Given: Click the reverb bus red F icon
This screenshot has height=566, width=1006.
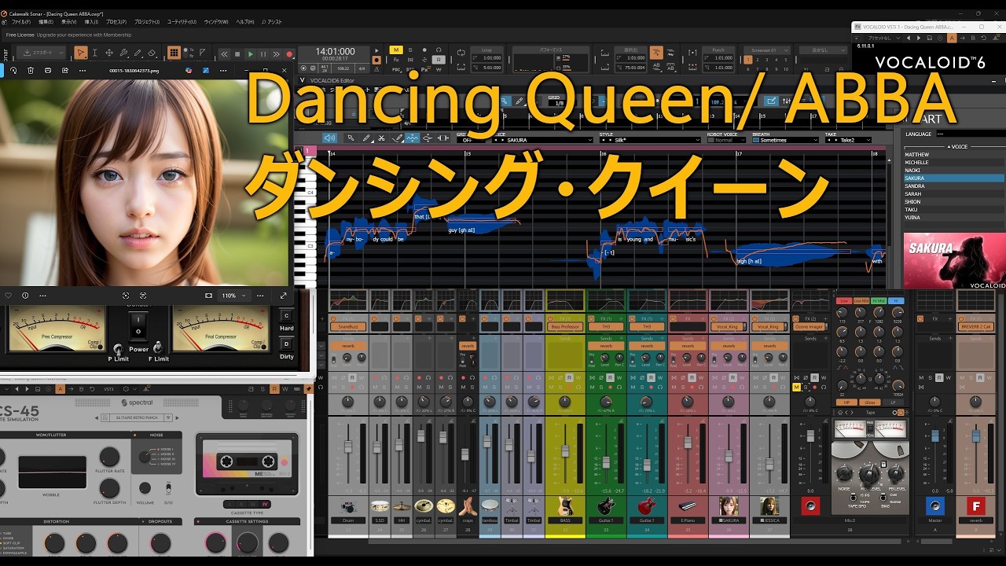Looking at the screenshot, I should 975,506.
